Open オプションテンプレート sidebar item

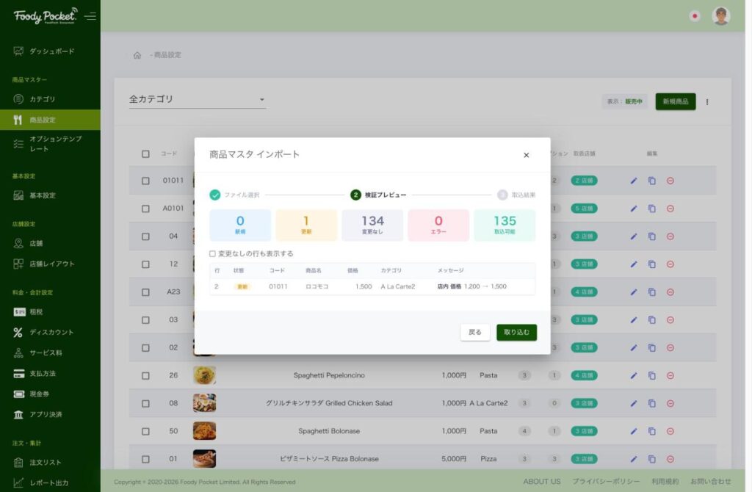51,144
